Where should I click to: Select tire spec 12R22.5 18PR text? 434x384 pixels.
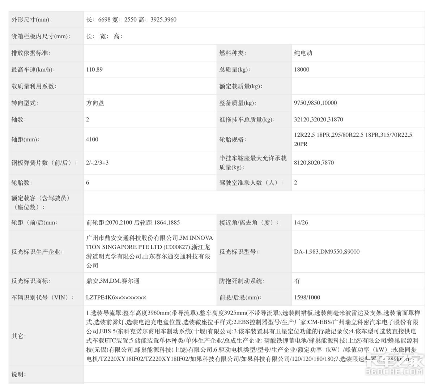click(312, 135)
